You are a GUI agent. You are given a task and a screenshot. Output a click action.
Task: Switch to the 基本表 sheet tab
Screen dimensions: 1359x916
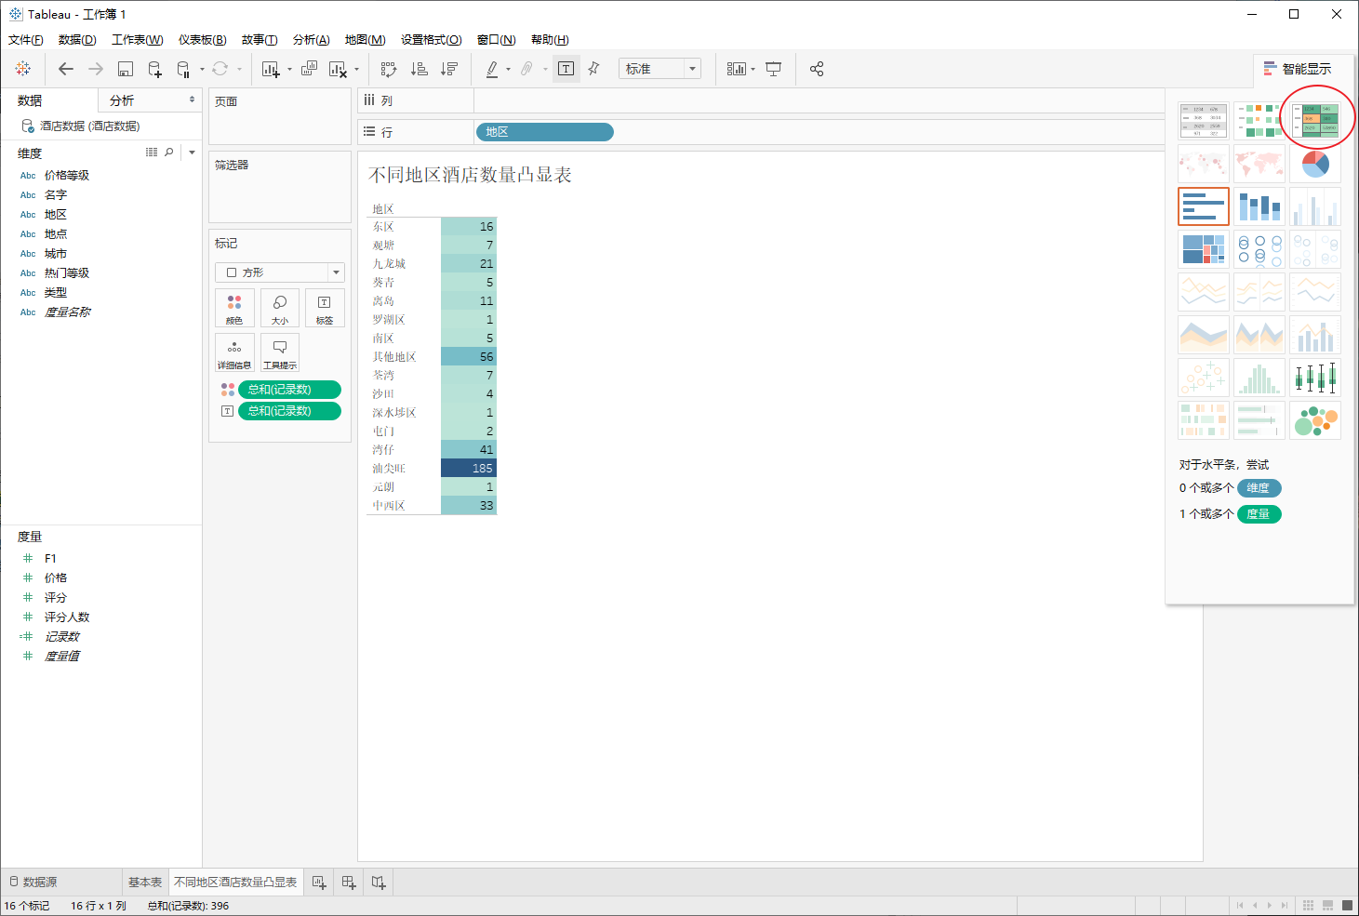click(145, 882)
